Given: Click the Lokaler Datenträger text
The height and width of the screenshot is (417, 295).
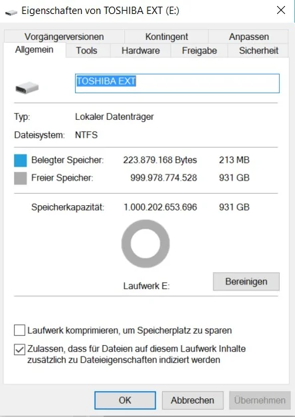Looking at the screenshot, I should coord(114,117).
